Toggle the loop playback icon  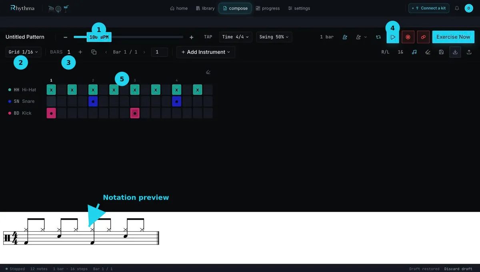point(378,37)
